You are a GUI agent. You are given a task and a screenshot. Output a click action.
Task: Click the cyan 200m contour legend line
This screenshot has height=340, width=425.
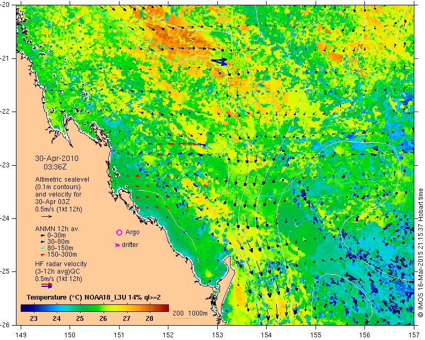click(182, 318)
